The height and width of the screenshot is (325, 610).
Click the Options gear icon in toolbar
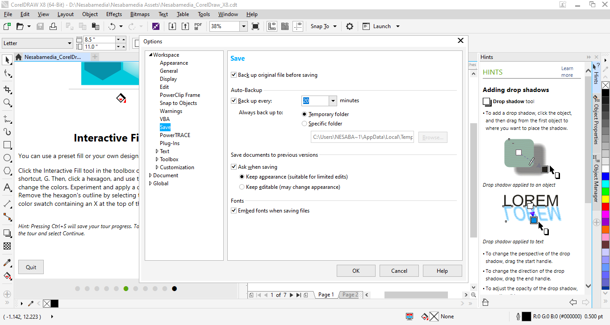pos(350,26)
